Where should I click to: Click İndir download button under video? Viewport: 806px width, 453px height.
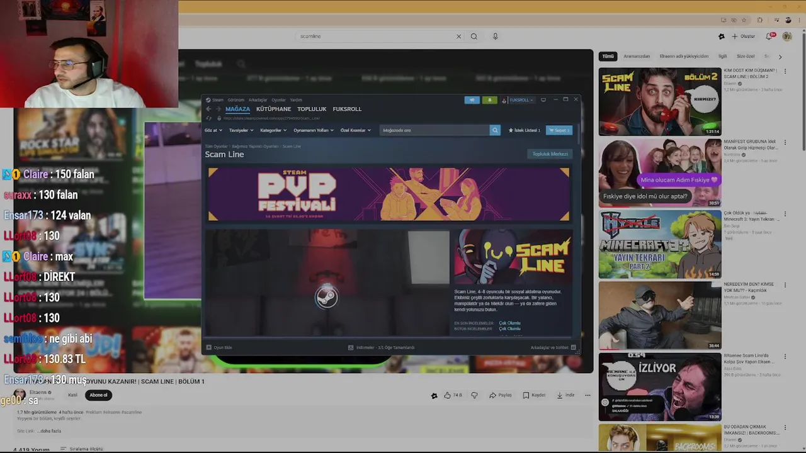pos(565,395)
